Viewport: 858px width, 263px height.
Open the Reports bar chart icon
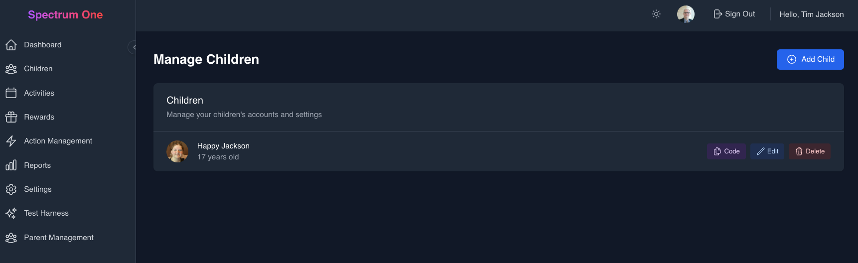pos(11,165)
